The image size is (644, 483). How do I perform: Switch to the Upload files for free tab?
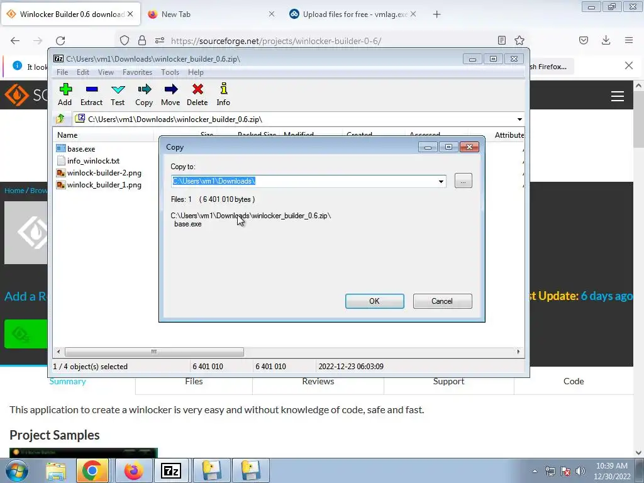click(353, 14)
